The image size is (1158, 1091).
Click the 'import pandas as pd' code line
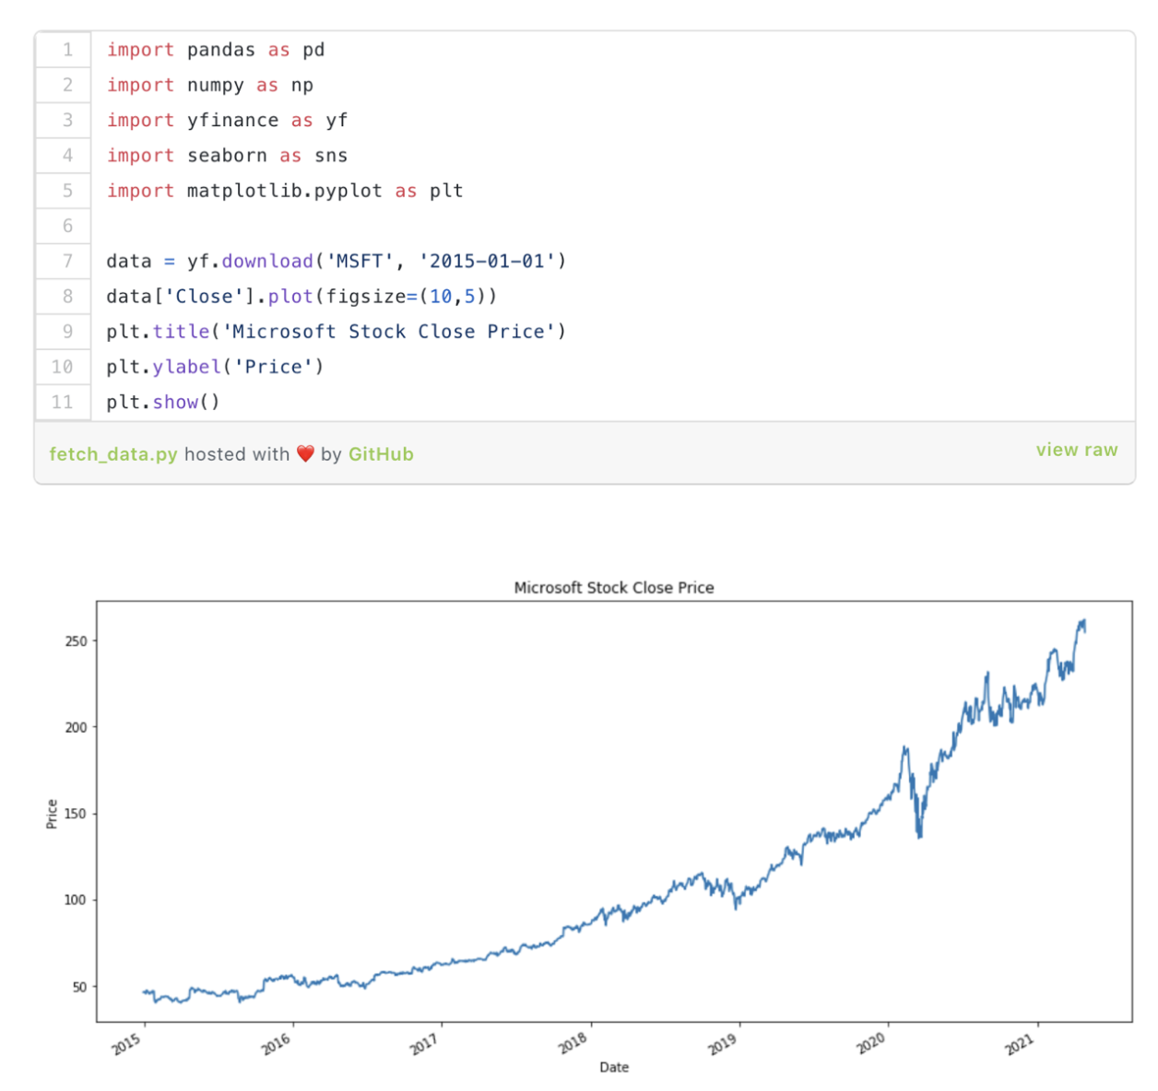[216, 50]
